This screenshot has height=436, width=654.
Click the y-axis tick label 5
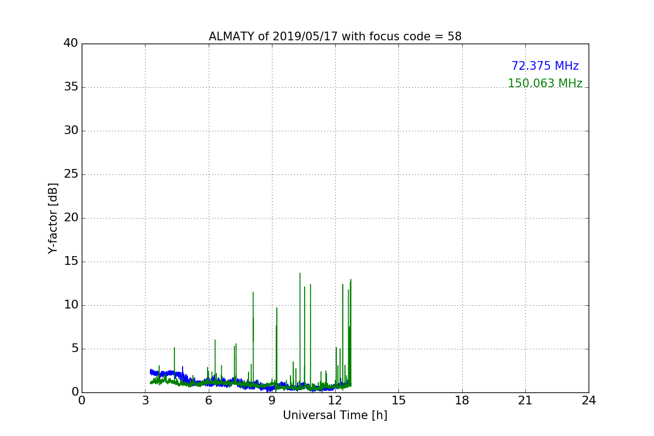click(x=75, y=349)
